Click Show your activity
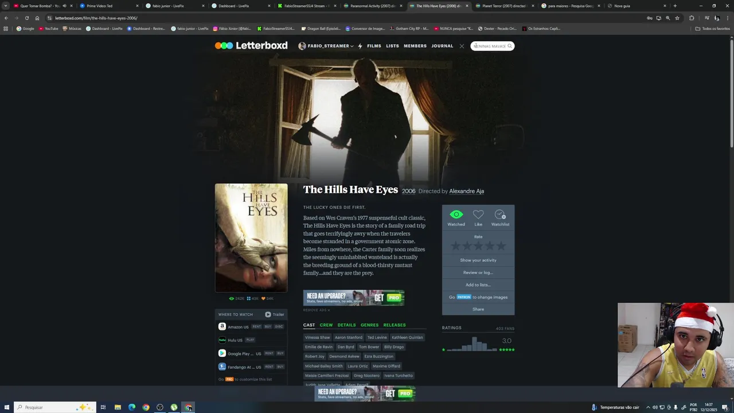734x413 pixels. coord(478,260)
